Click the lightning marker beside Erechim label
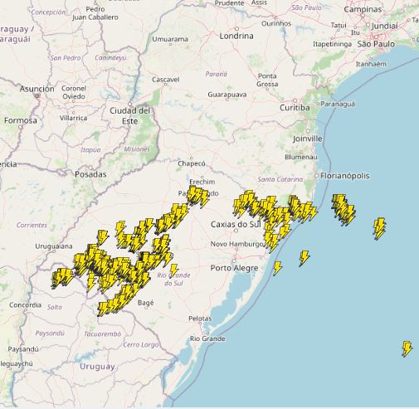This screenshot has height=409, width=419. tap(197, 196)
